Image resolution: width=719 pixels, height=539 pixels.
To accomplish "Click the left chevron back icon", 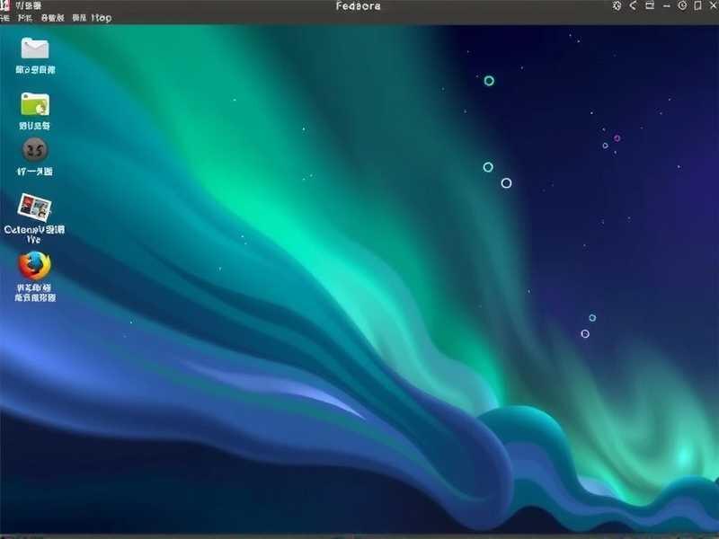I will [x=633, y=5].
